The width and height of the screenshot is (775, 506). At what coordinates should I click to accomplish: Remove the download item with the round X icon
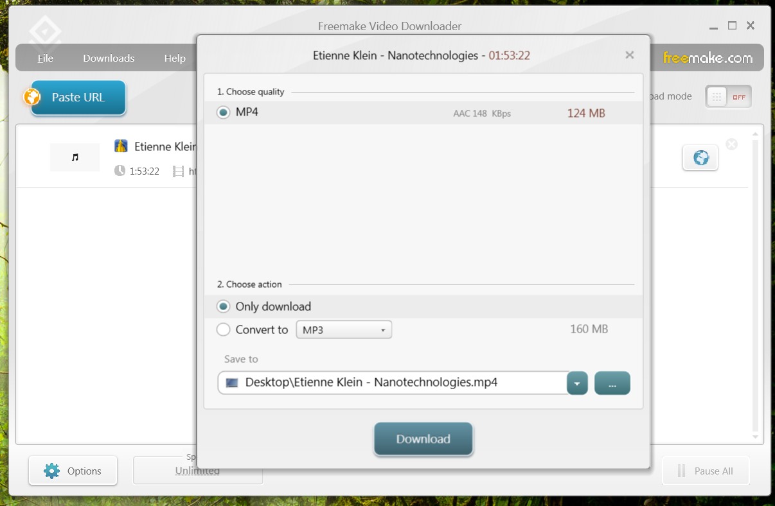(731, 144)
